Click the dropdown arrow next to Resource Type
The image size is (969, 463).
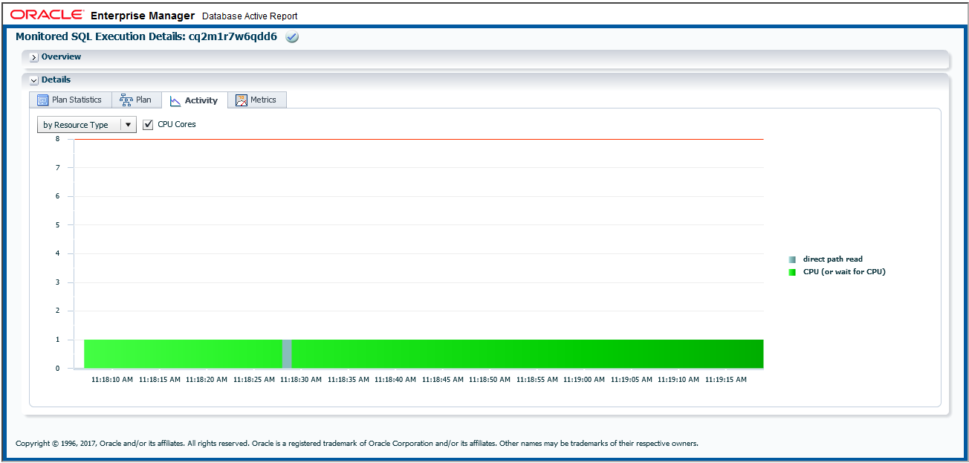129,125
